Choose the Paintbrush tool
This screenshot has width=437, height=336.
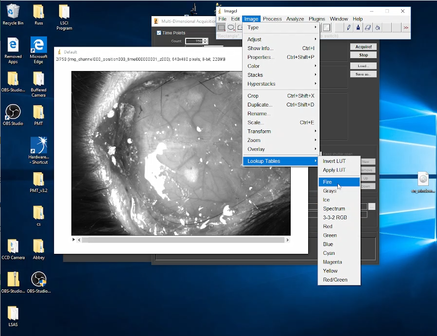358,28
